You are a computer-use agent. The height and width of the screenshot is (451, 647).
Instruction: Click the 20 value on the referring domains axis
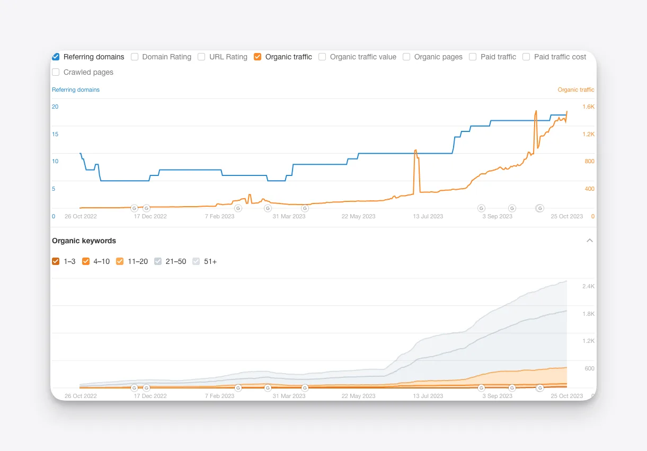55,107
